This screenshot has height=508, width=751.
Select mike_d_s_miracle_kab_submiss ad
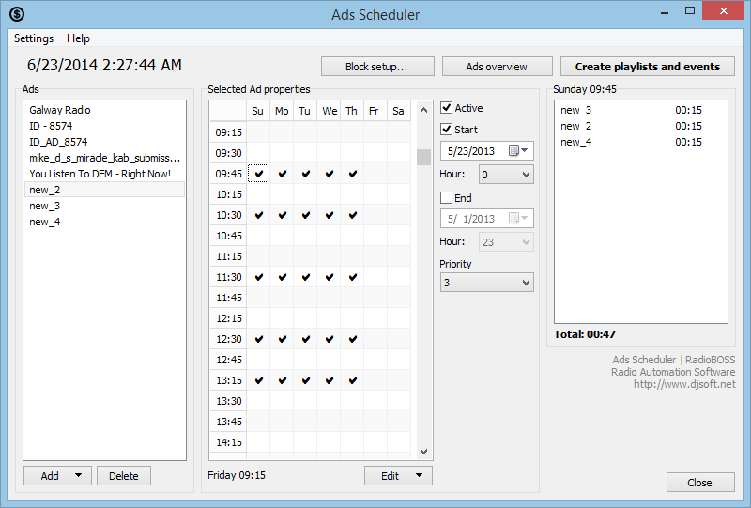pyautogui.click(x=104, y=158)
